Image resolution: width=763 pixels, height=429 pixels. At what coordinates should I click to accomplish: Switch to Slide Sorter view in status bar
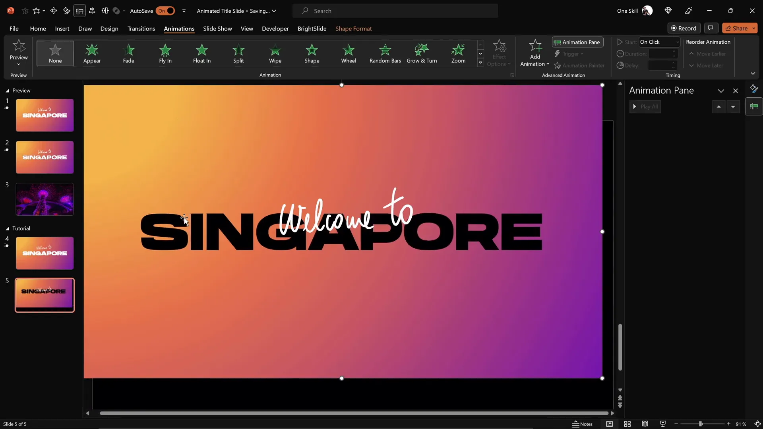[x=627, y=424]
